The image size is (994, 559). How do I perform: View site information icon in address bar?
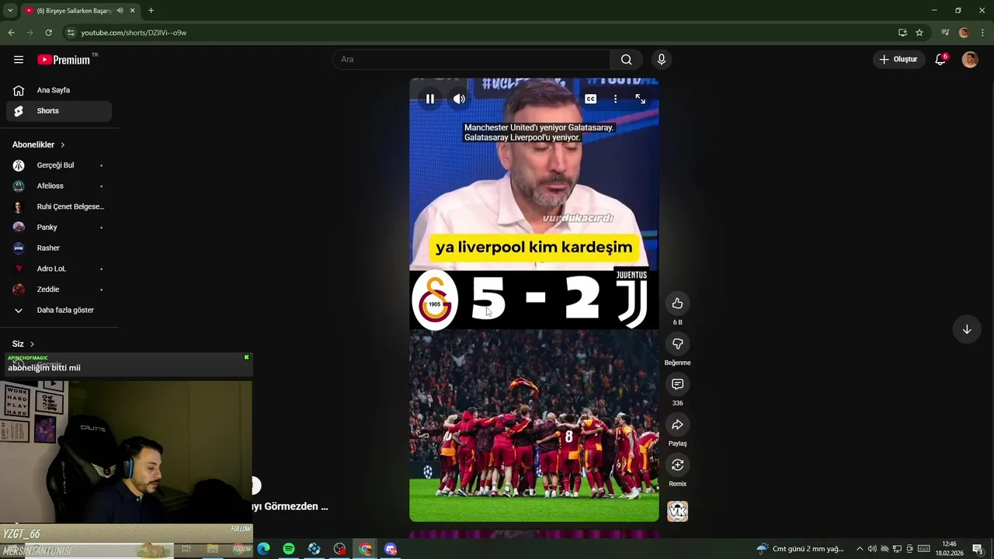pyautogui.click(x=71, y=33)
